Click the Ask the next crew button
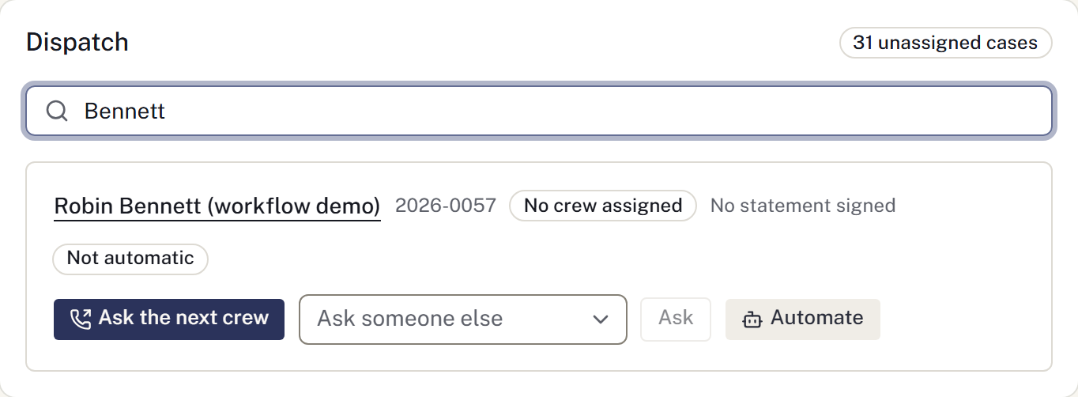 coord(169,319)
